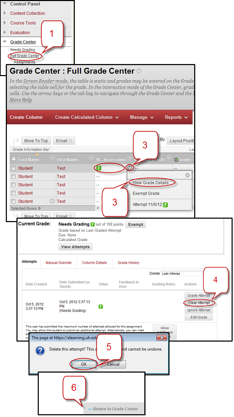Click the options chevron in the last Student row
This screenshot has width=234, height=417.
(52, 201)
